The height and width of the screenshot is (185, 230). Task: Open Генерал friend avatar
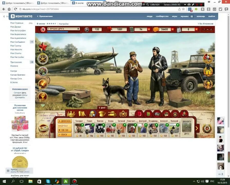pos(79,128)
